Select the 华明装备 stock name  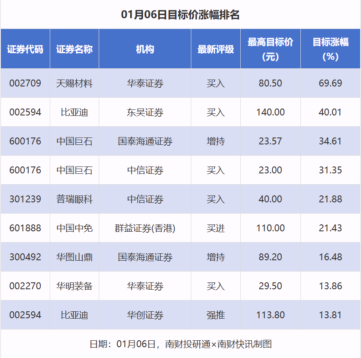74,286
